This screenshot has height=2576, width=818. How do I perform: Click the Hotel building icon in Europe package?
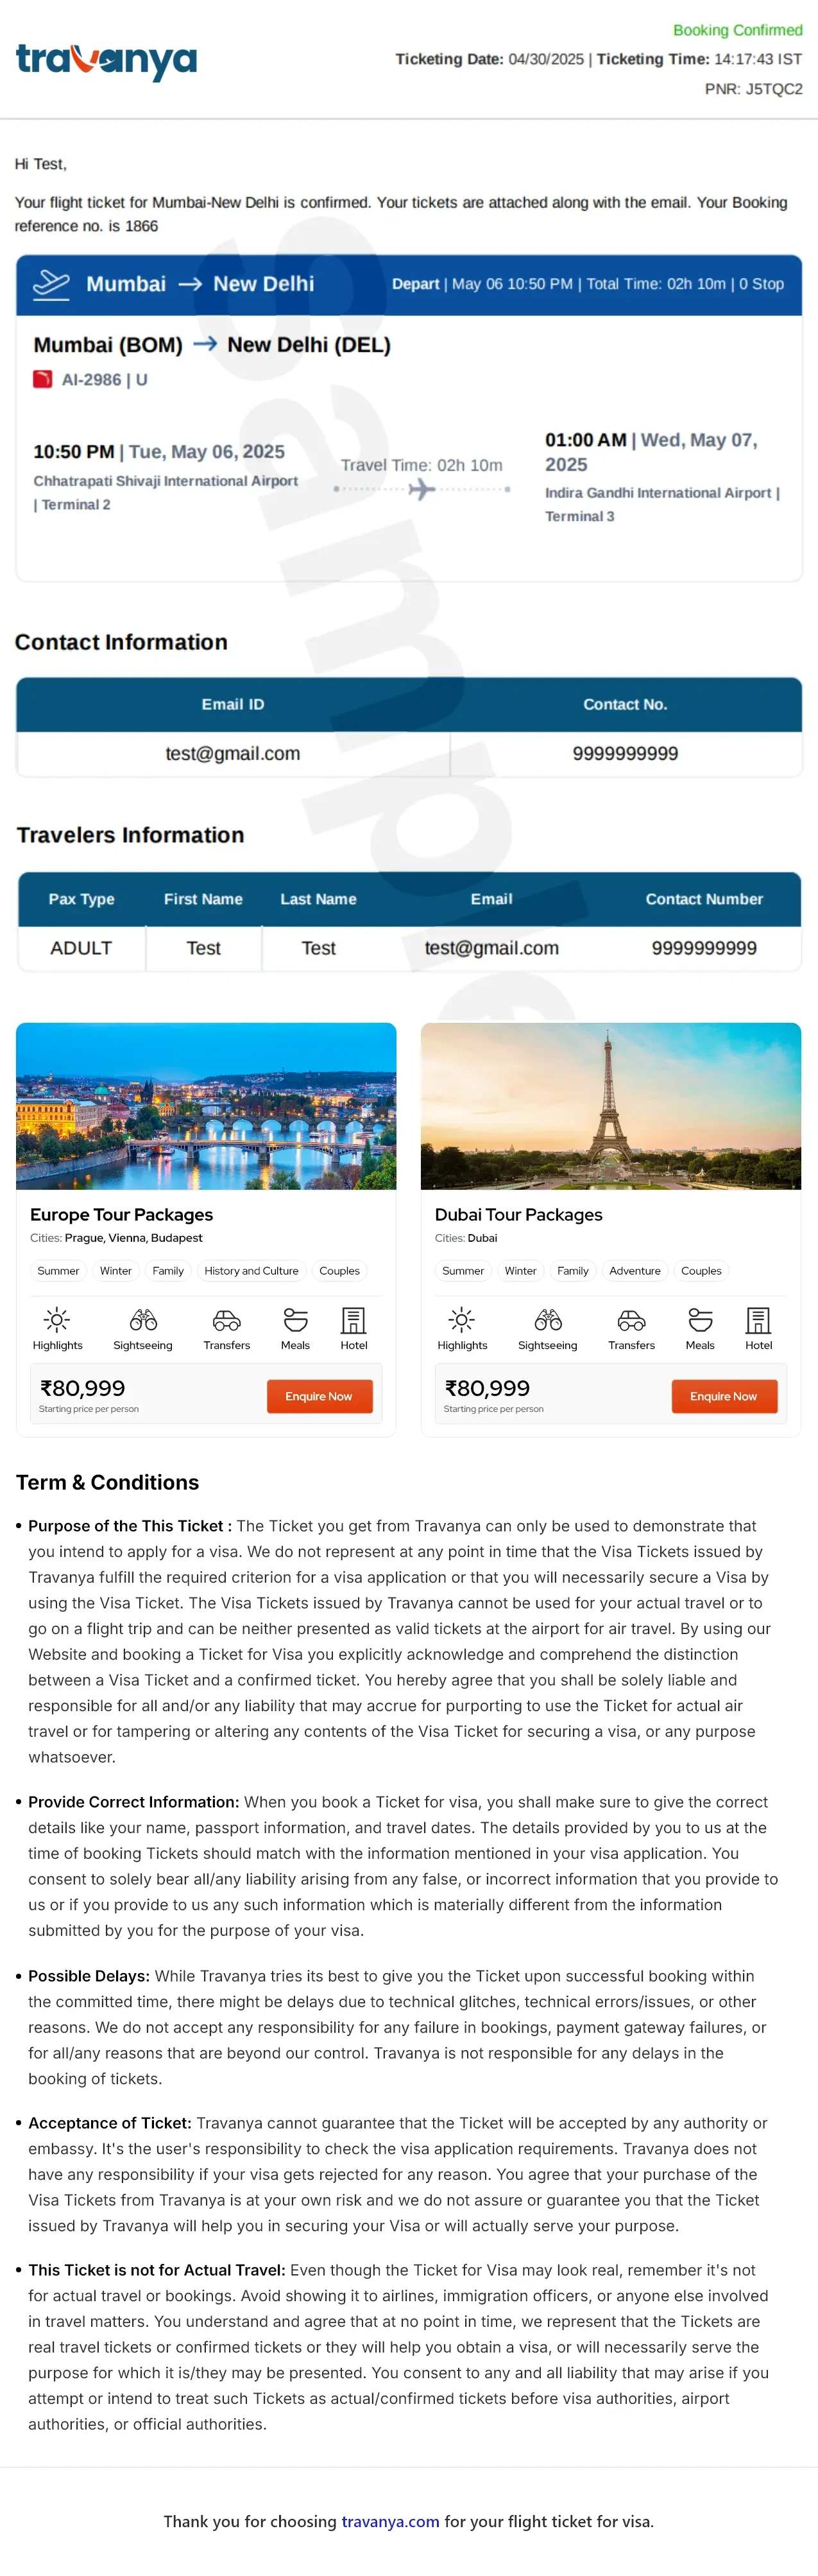click(x=354, y=1319)
